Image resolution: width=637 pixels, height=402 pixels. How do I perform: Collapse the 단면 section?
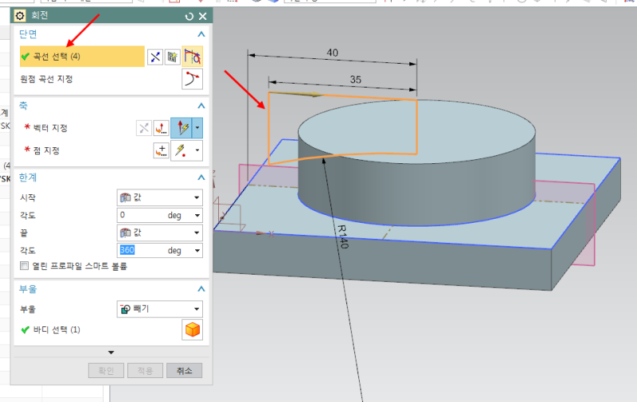[x=201, y=34]
